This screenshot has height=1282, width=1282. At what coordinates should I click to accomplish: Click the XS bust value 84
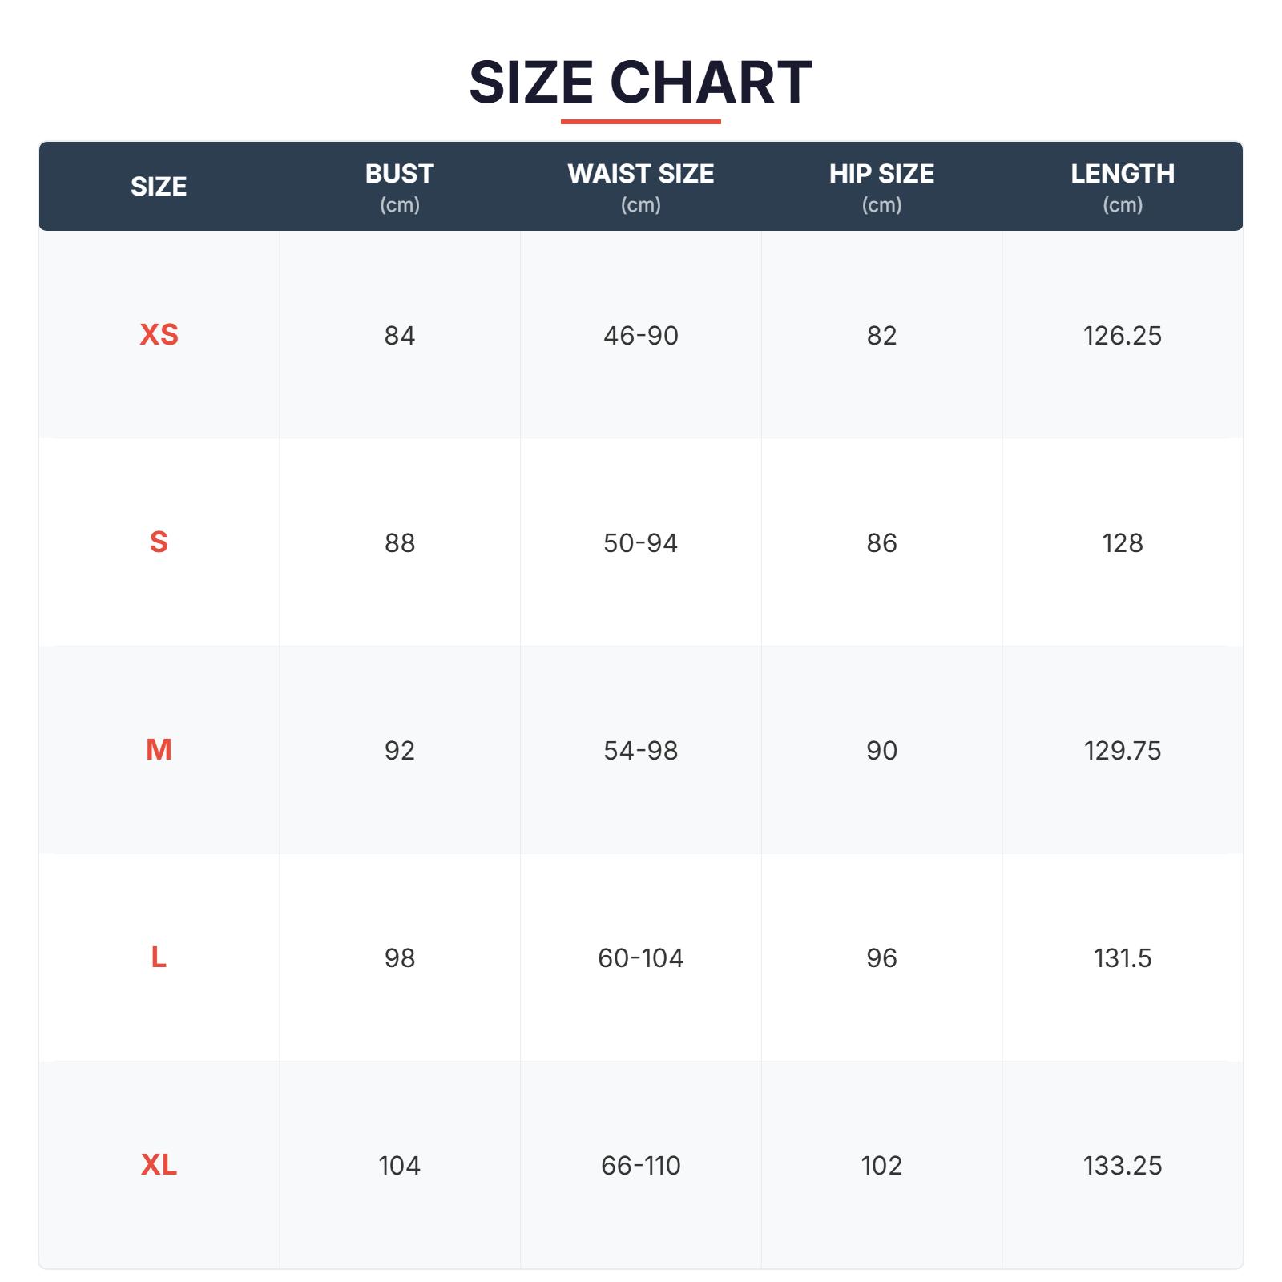click(399, 335)
